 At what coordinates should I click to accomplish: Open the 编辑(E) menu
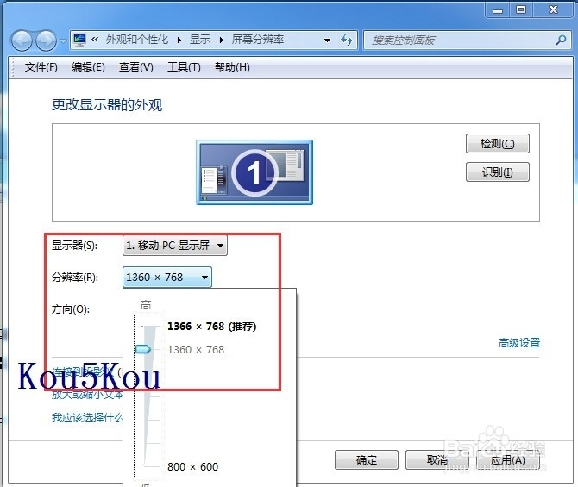point(88,67)
